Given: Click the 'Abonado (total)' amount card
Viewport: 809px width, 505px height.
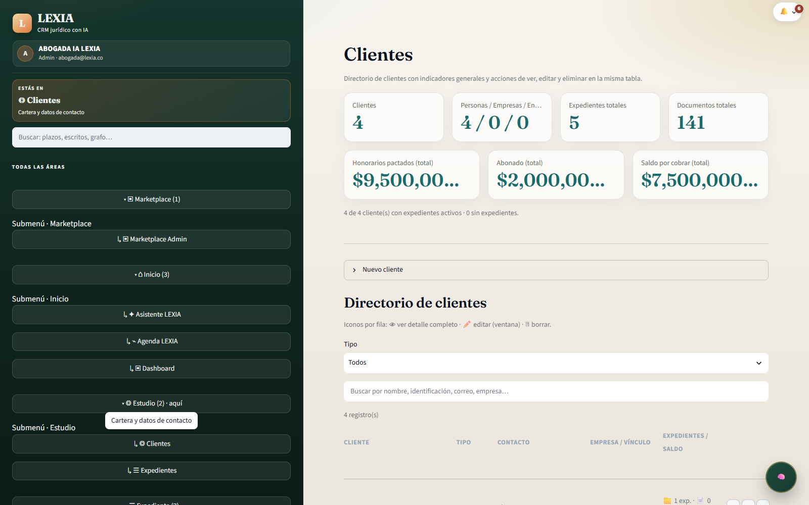Looking at the screenshot, I should [x=556, y=175].
